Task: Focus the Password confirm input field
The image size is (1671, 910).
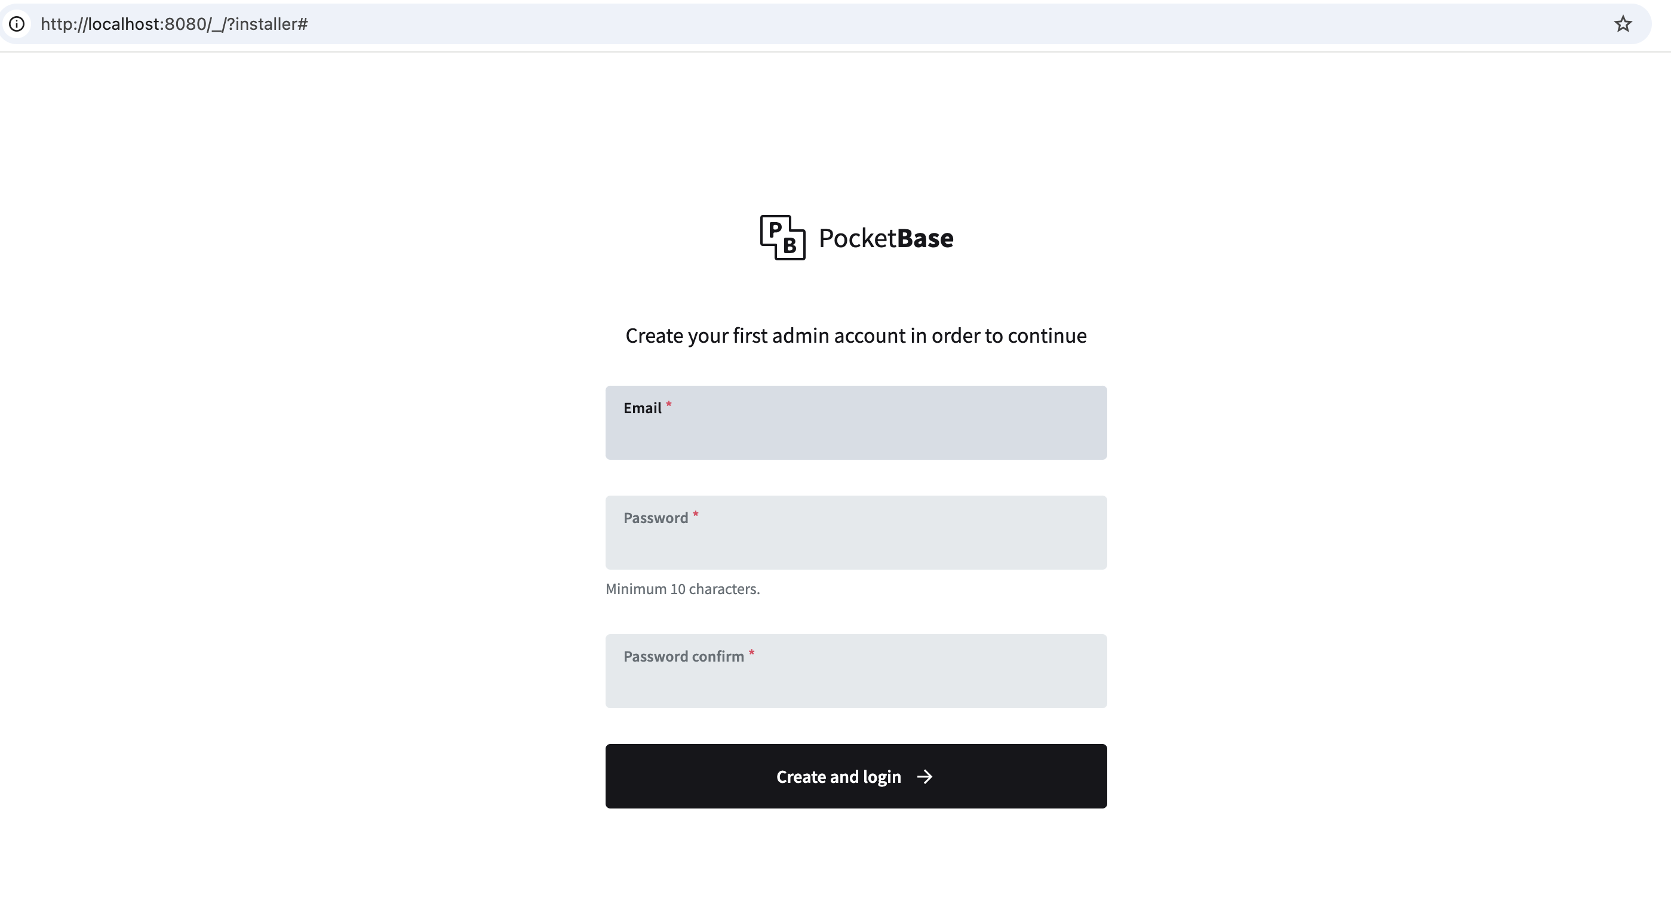Action: 856,682
